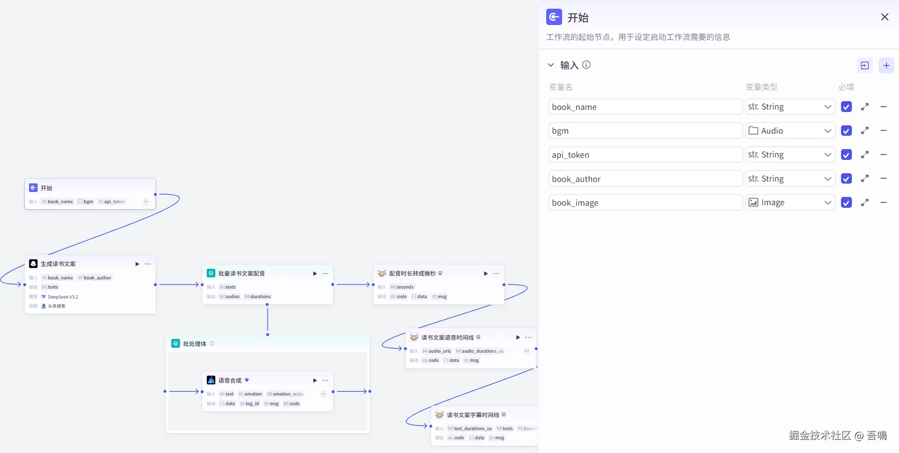Uncheck required box for book_name
Viewport: 899px width, 453px height.
coord(846,107)
